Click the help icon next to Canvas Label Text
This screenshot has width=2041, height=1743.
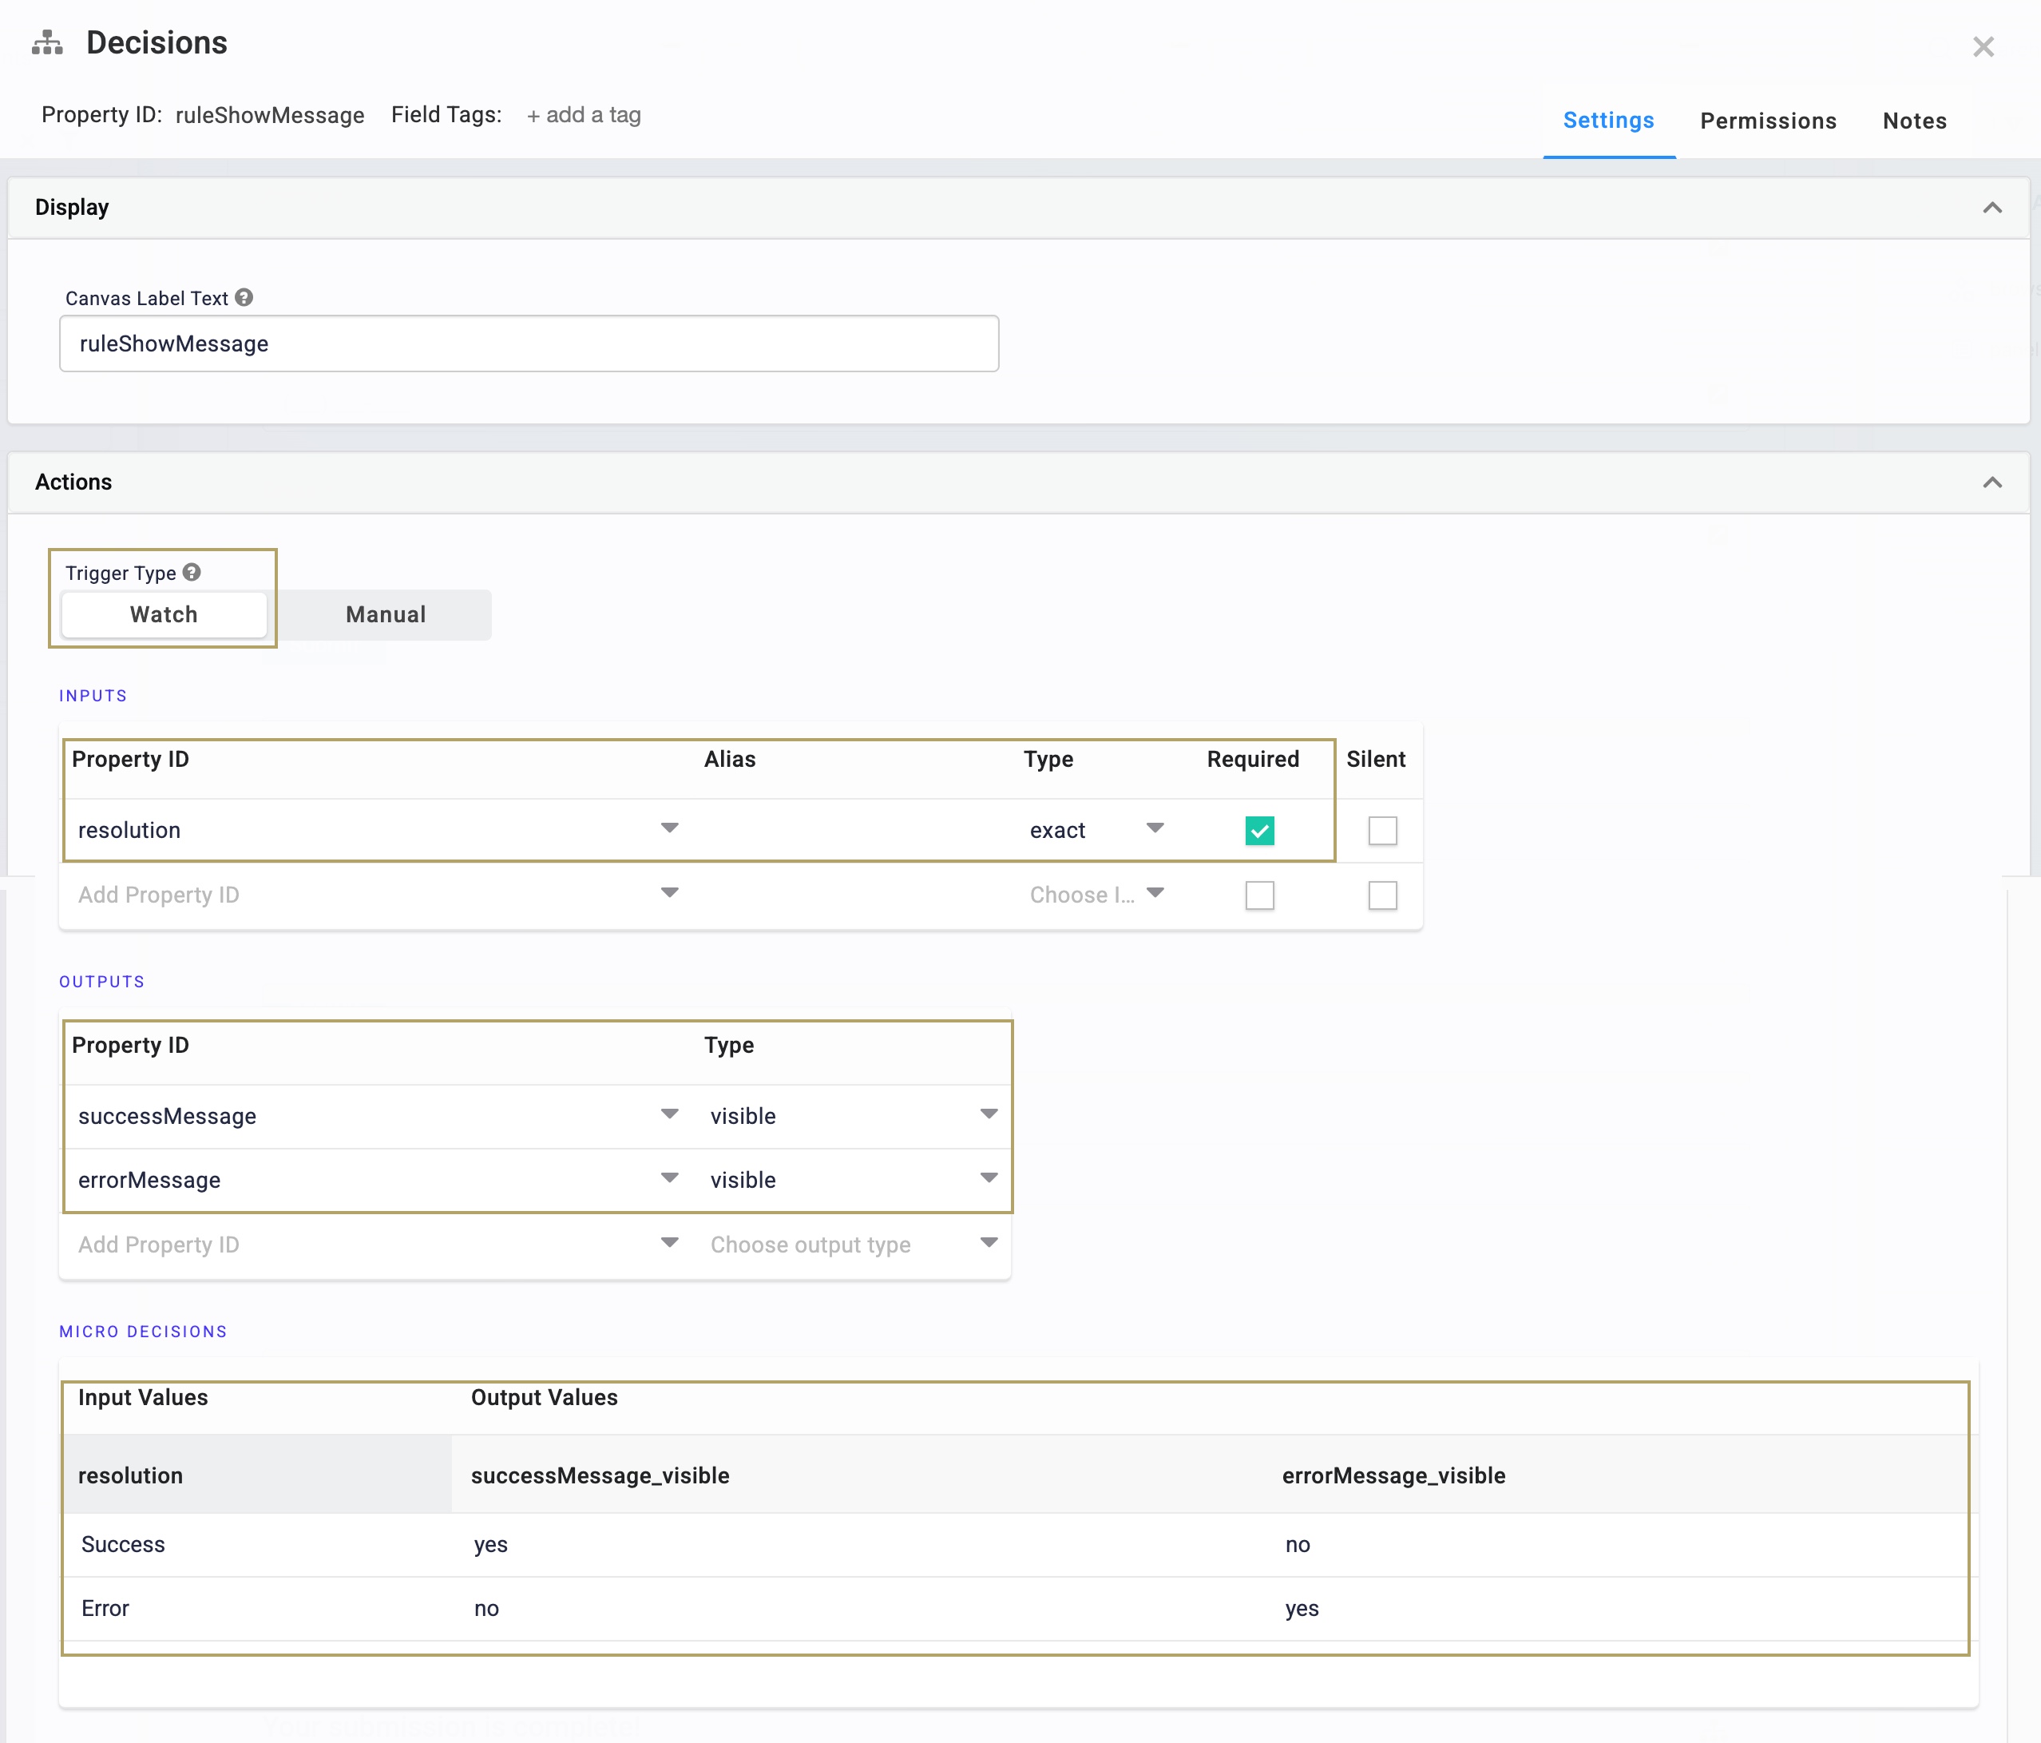(244, 296)
